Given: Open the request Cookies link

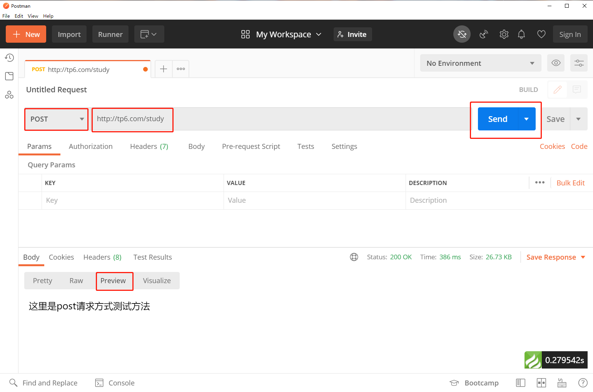Looking at the screenshot, I should (552, 146).
